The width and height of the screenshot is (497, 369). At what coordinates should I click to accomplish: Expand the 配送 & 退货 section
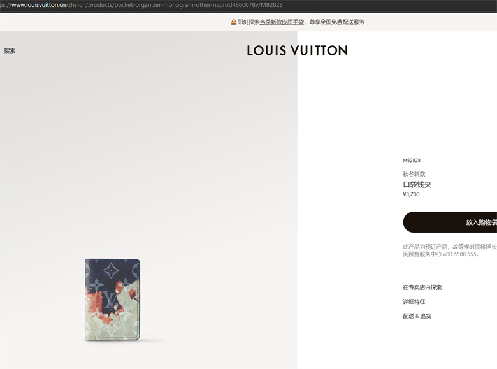(417, 316)
